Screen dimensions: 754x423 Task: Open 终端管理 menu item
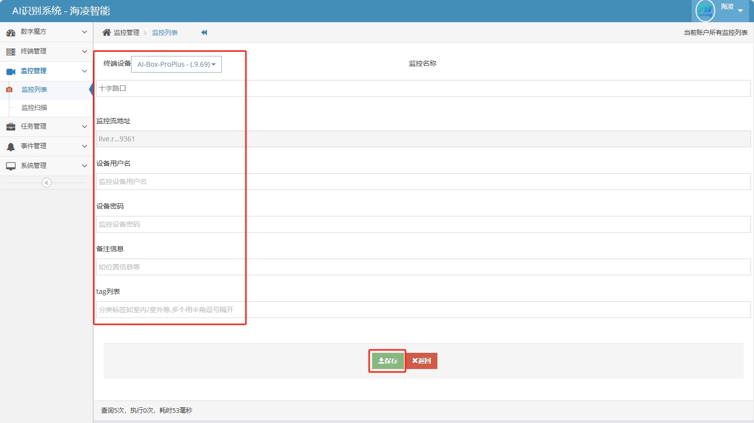click(46, 52)
